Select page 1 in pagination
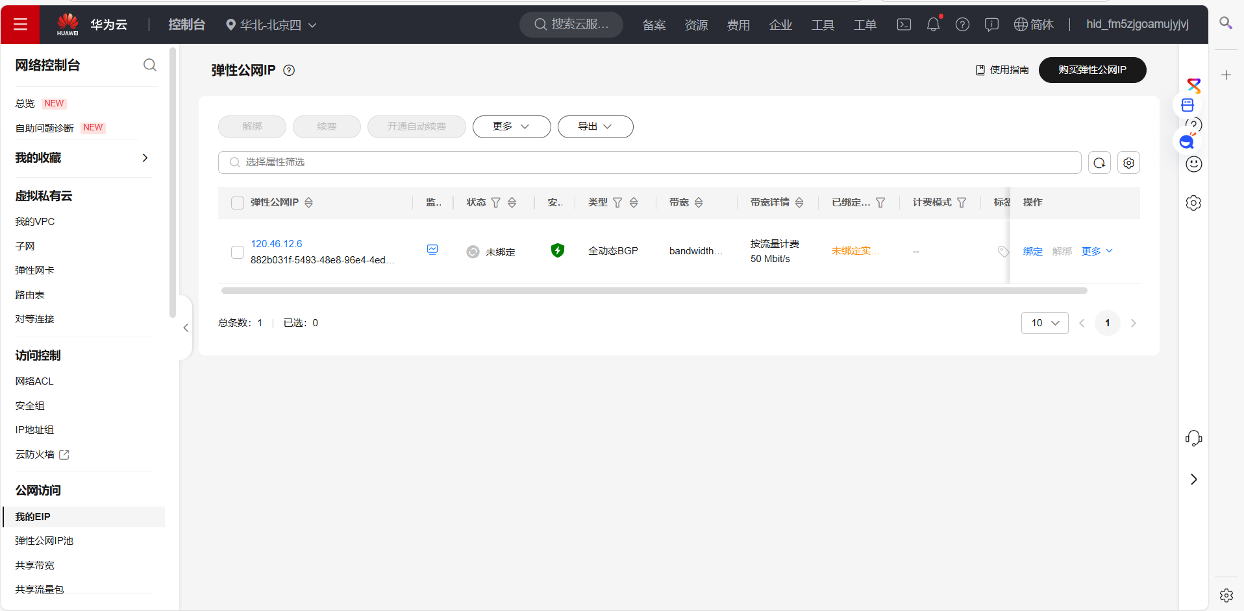 1107,323
